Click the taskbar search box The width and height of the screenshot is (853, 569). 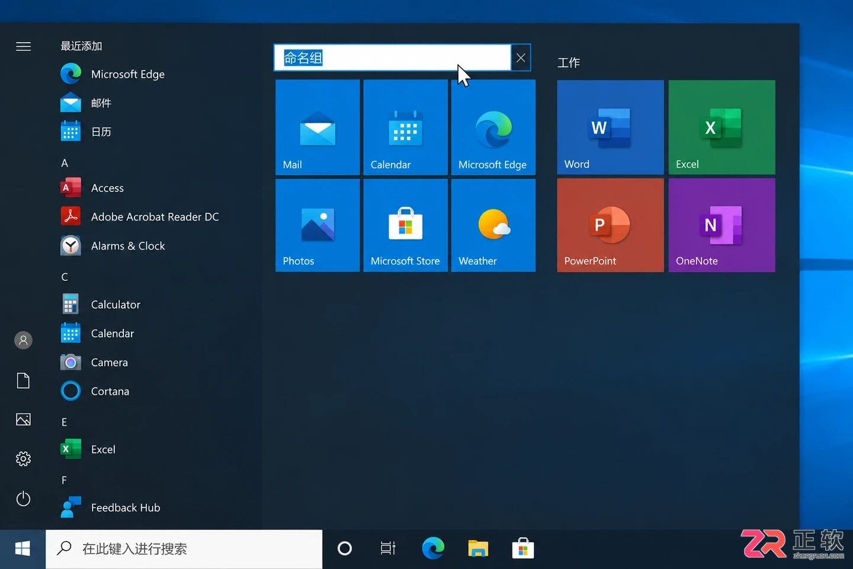coord(184,549)
